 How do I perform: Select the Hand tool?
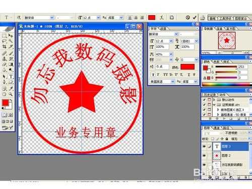tap(4, 94)
